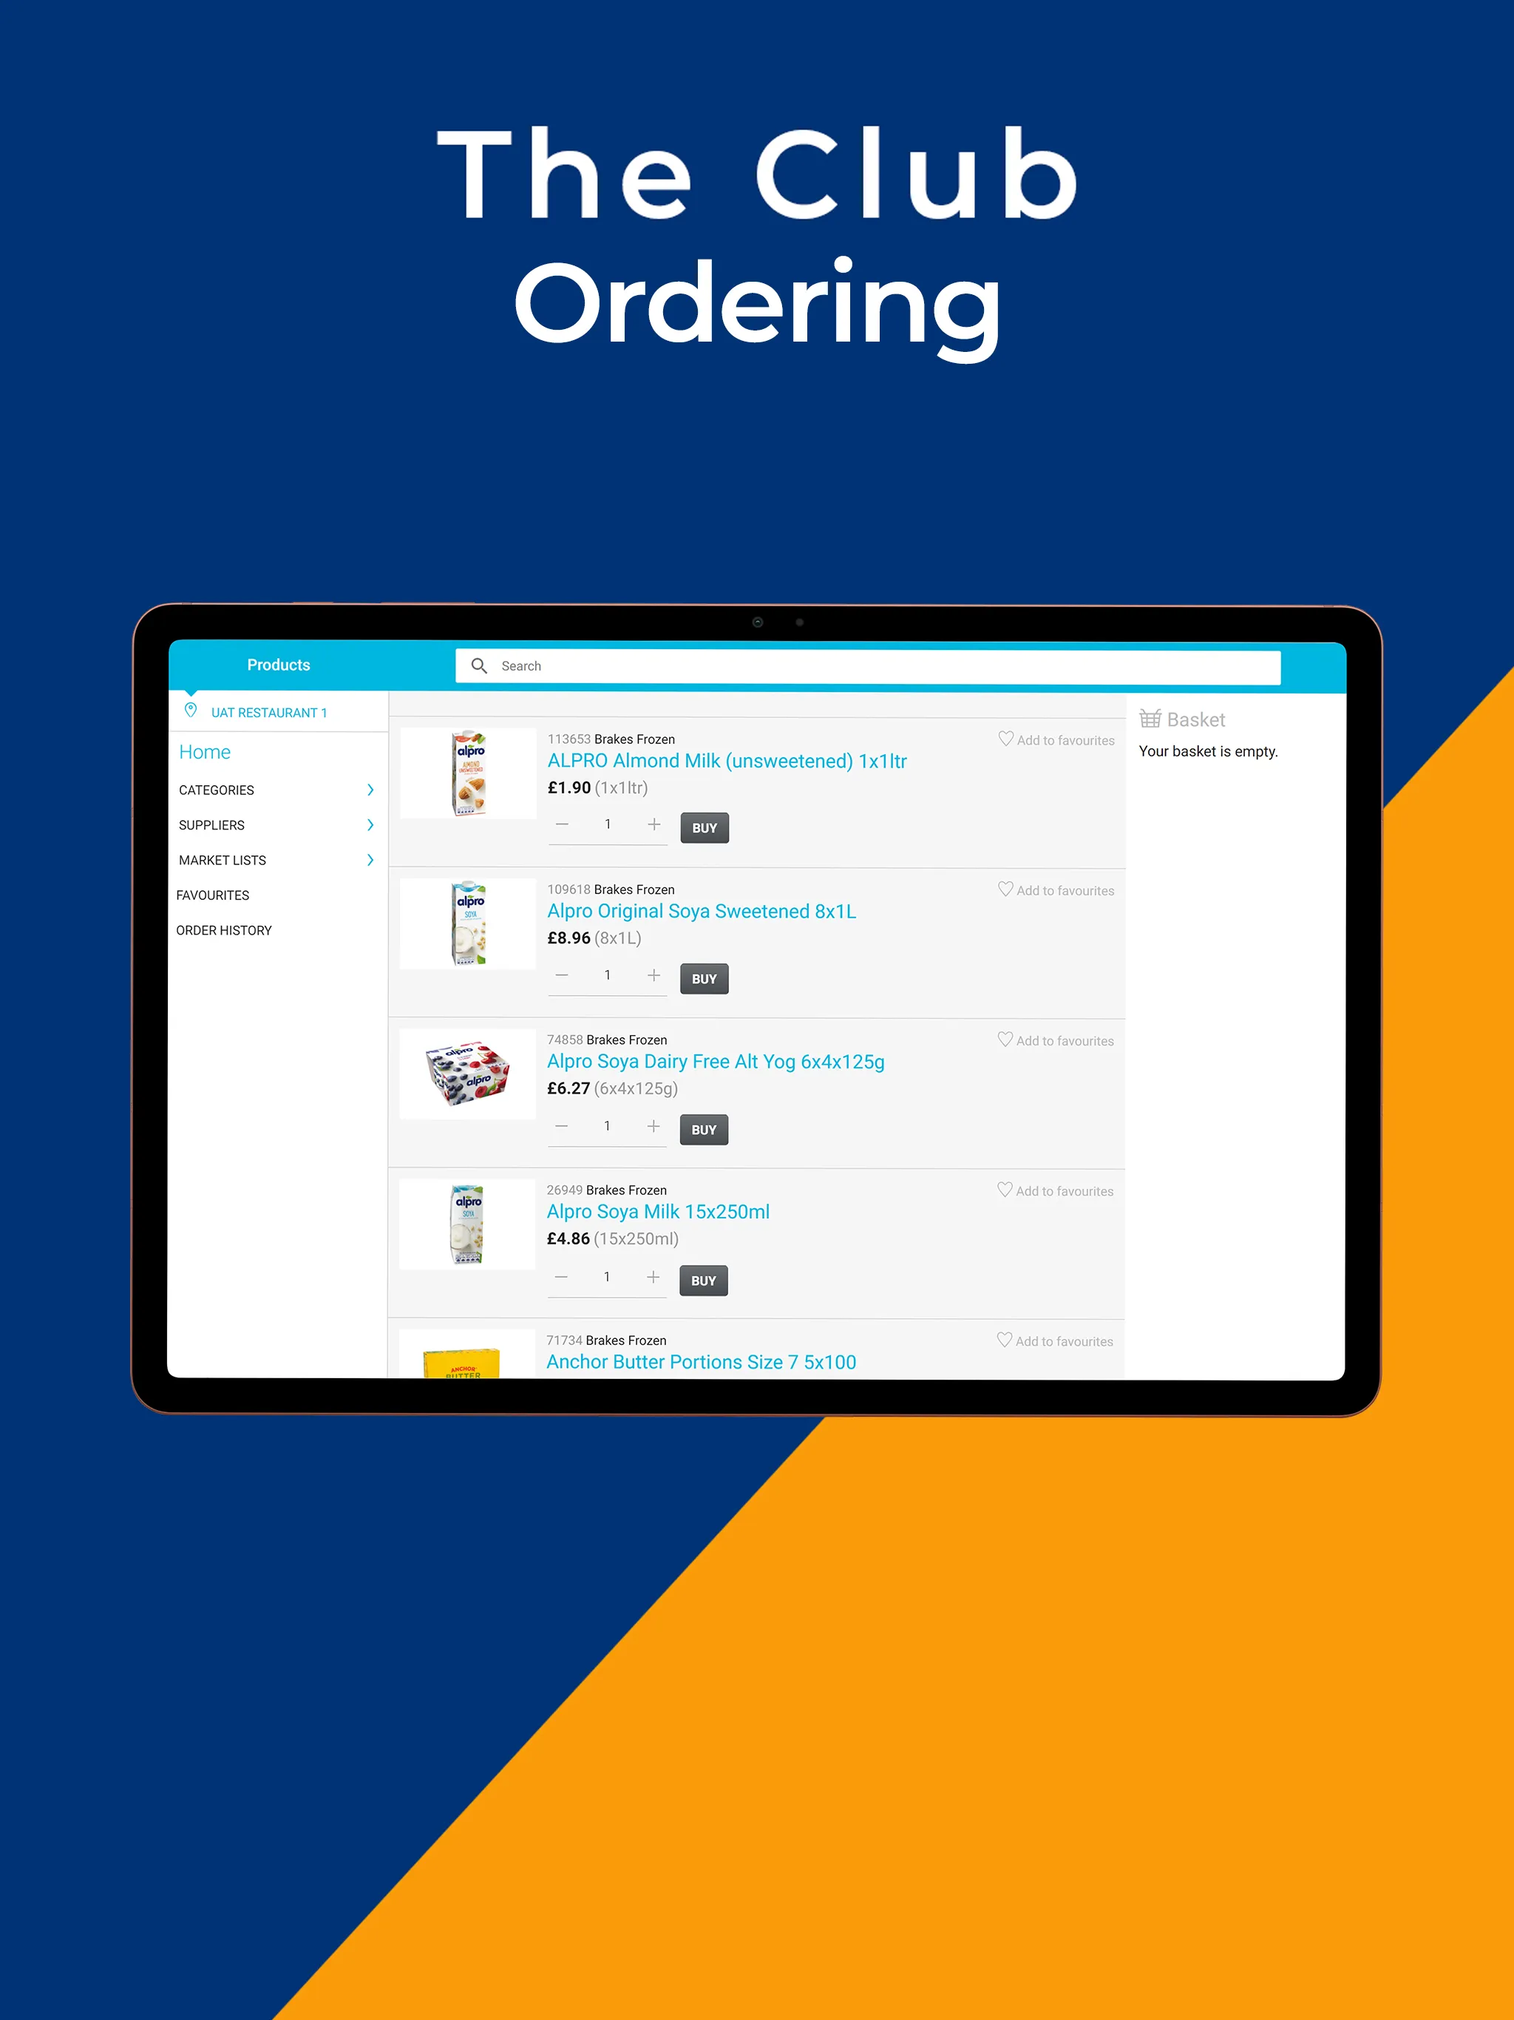Click the search magnifier icon

click(x=479, y=665)
